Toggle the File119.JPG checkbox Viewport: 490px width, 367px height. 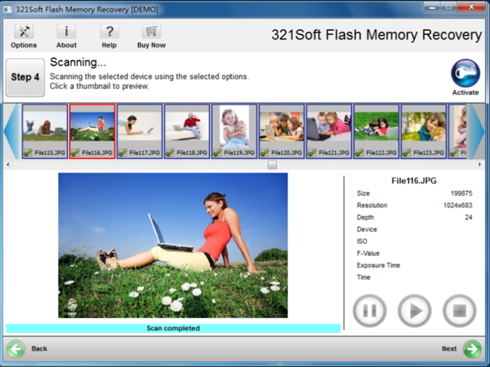pos(218,152)
